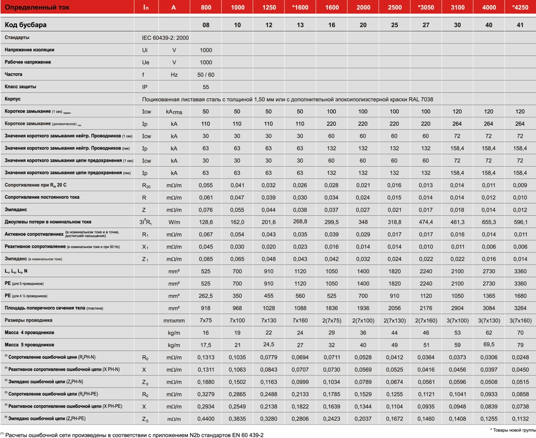Click the "1028" cross-section area value
This screenshot has width=536, height=438.
[x=268, y=308]
